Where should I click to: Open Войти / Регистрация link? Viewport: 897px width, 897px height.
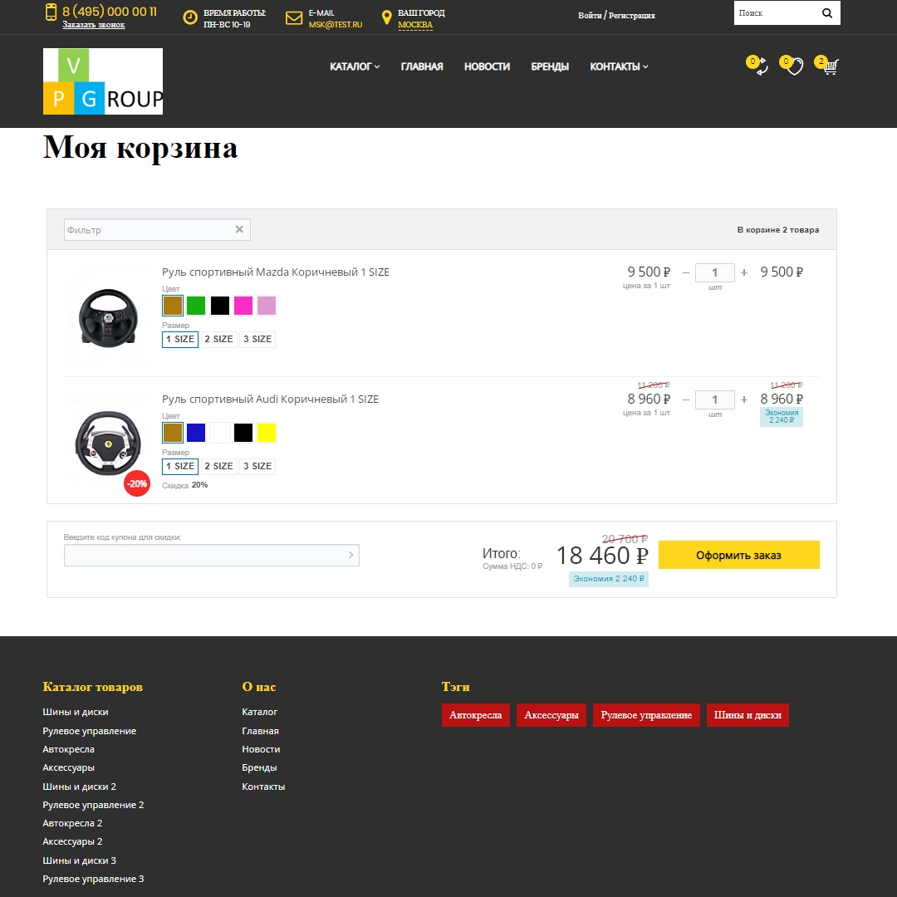pyautogui.click(x=616, y=15)
